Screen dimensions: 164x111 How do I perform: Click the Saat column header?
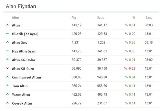coord(149,17)
